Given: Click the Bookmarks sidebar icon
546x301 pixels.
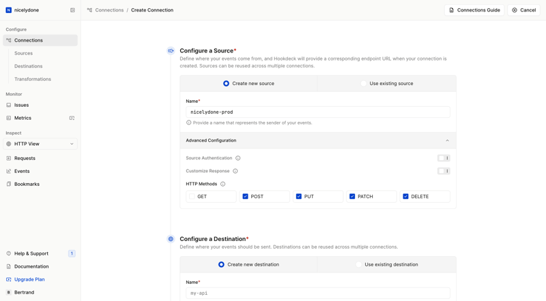Looking at the screenshot, I should coord(9,184).
